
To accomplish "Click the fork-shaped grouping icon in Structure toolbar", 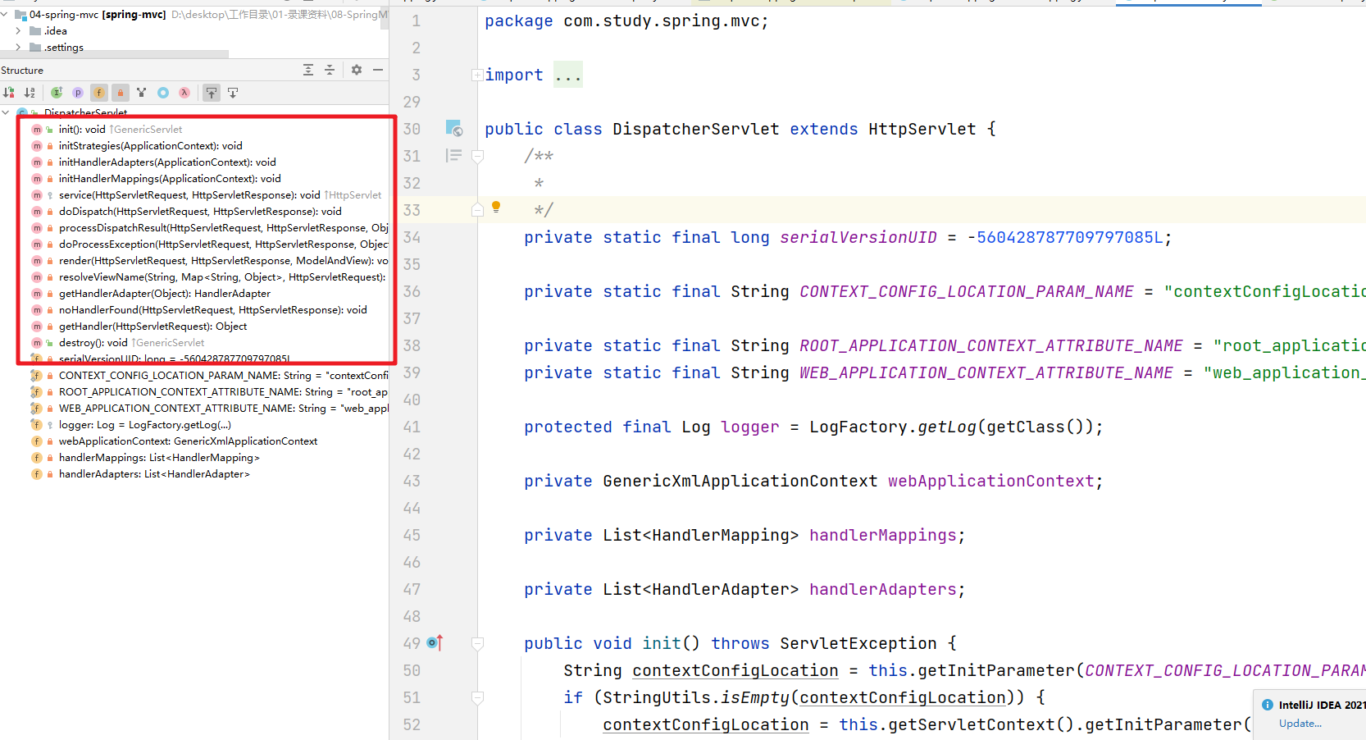I will (142, 93).
